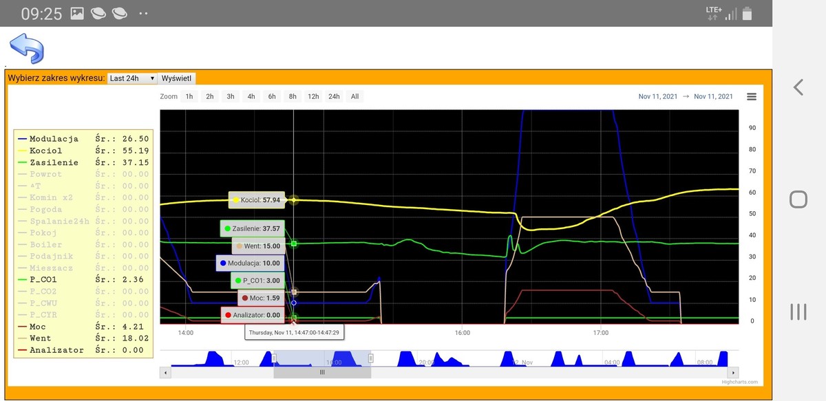The image size is (826, 401).
Task: Select the All zoom button
Action: [x=354, y=97]
